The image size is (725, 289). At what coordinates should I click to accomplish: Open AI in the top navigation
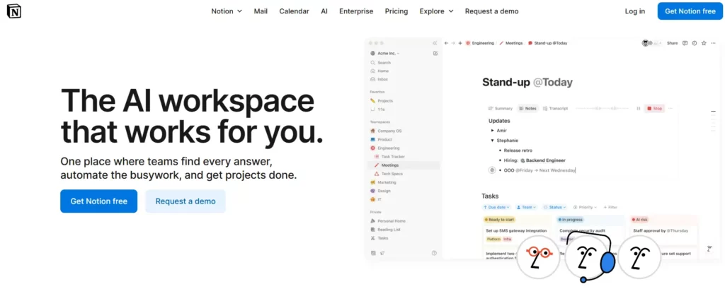324,11
